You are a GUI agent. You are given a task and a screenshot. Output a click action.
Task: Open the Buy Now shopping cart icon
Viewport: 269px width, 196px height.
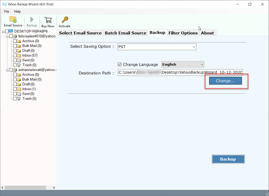(x=48, y=20)
